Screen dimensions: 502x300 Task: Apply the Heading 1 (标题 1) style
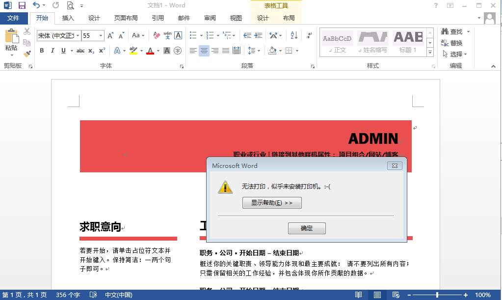click(x=408, y=43)
